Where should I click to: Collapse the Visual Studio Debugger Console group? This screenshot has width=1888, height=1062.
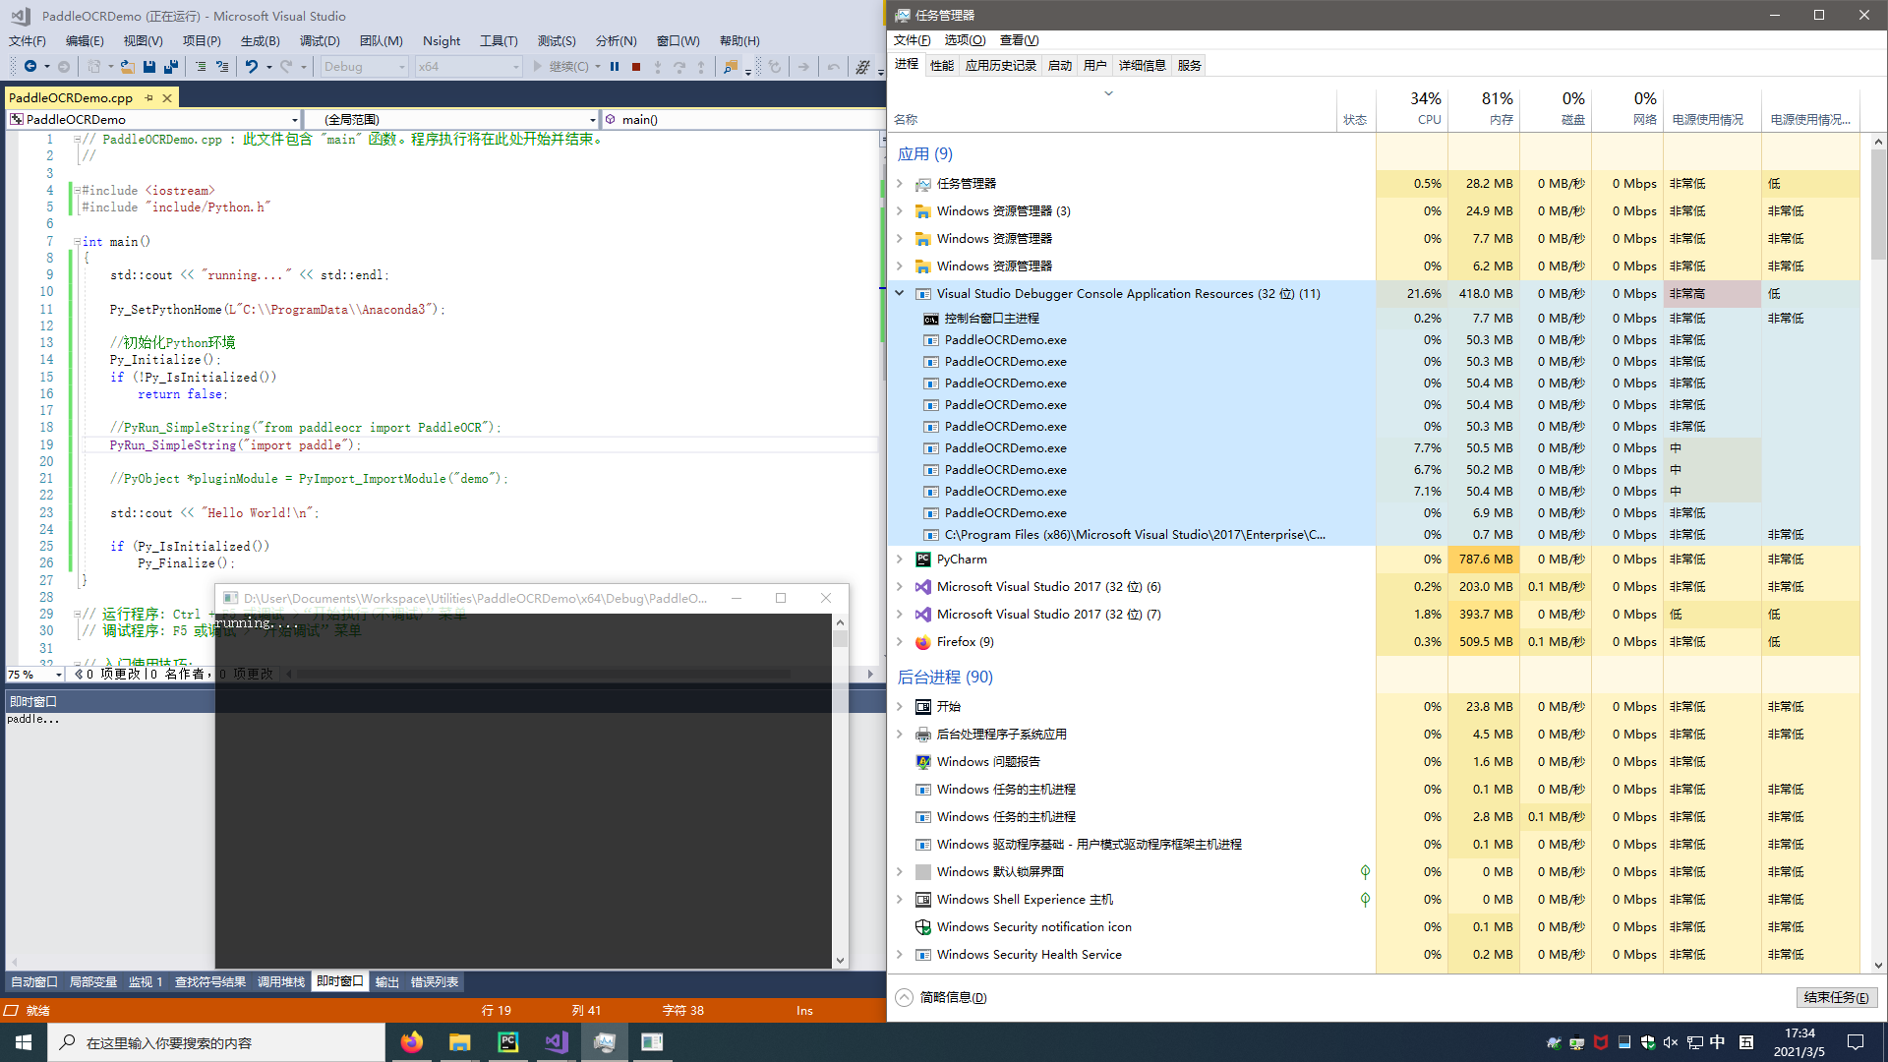tap(899, 293)
